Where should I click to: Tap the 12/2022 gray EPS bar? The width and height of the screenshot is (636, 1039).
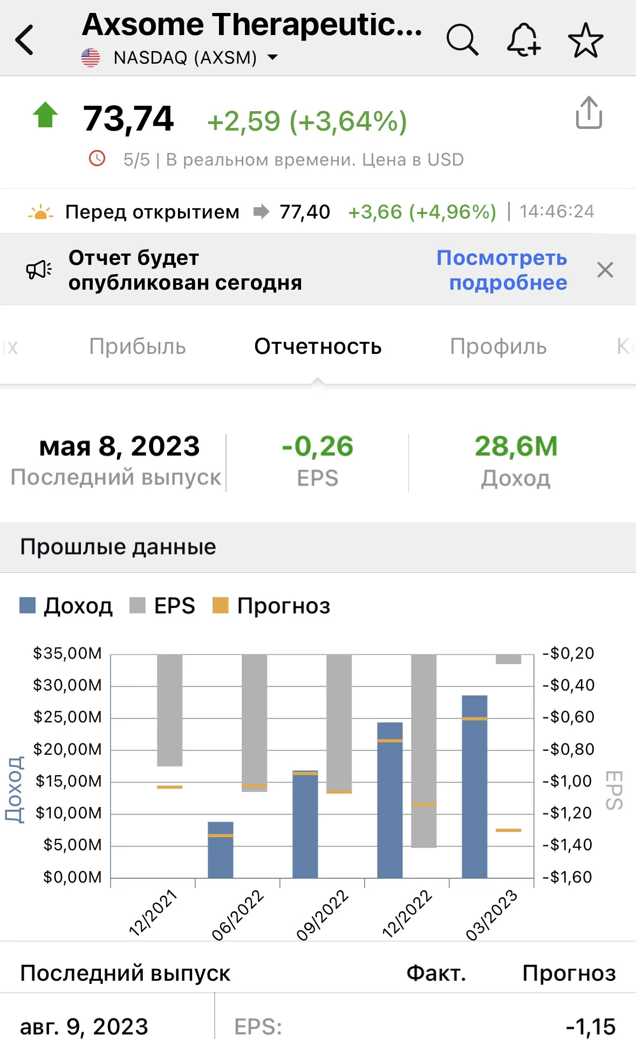[x=424, y=751]
